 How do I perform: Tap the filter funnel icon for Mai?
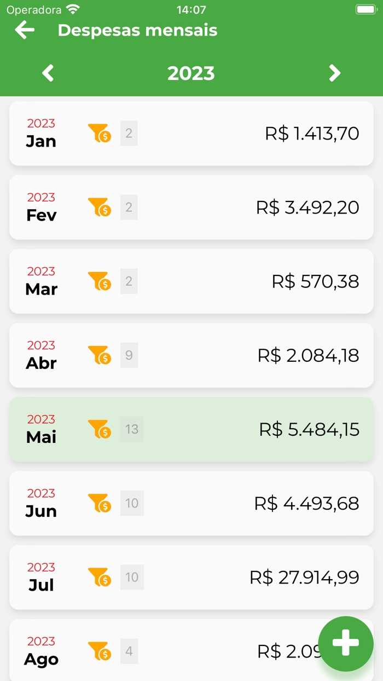(x=99, y=429)
